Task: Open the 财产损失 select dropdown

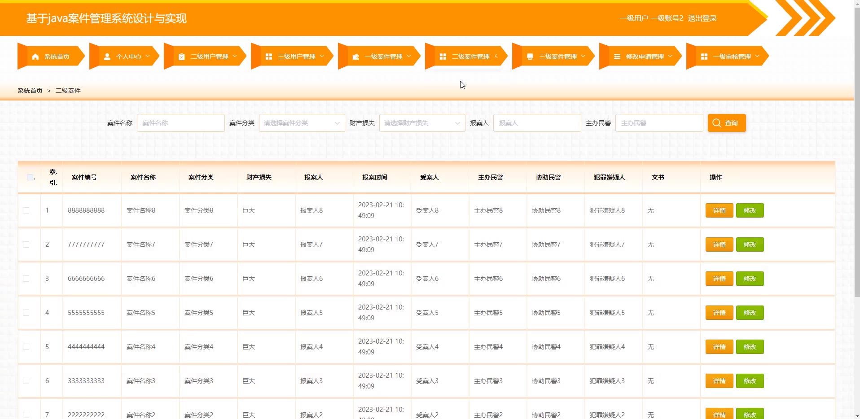Action: pos(422,123)
